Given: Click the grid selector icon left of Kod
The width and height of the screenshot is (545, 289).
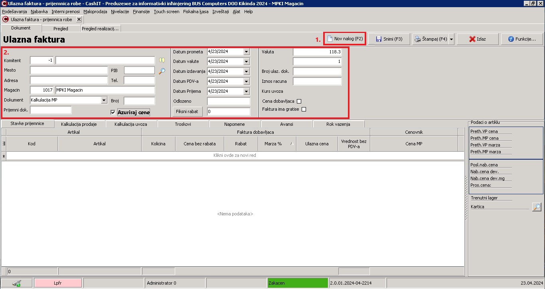Looking at the screenshot, I should (4, 144).
